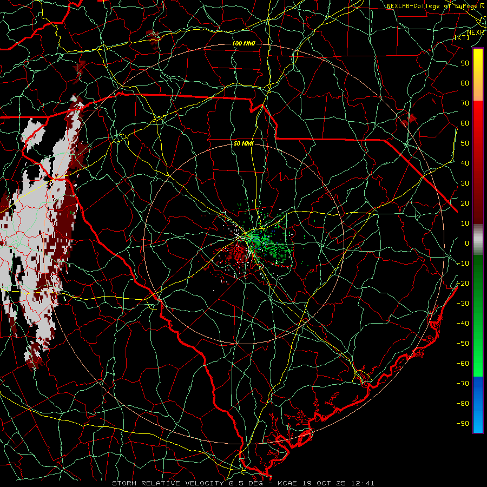Screen dimensions: 487x487
Task: Click the -90 value on velocity scale
Action: (x=463, y=424)
